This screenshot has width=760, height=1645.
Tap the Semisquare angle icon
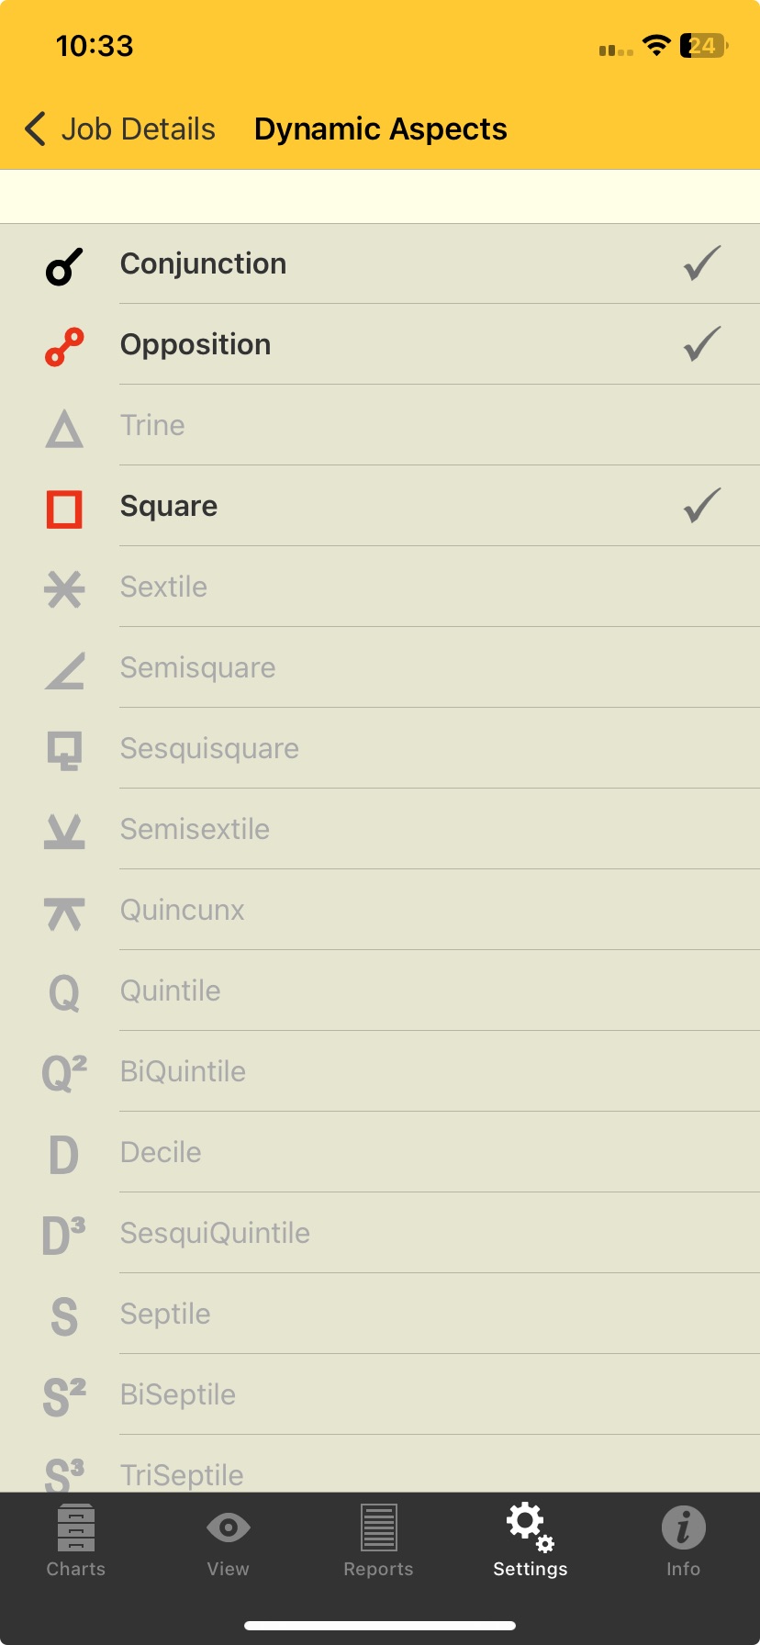pos(65,670)
